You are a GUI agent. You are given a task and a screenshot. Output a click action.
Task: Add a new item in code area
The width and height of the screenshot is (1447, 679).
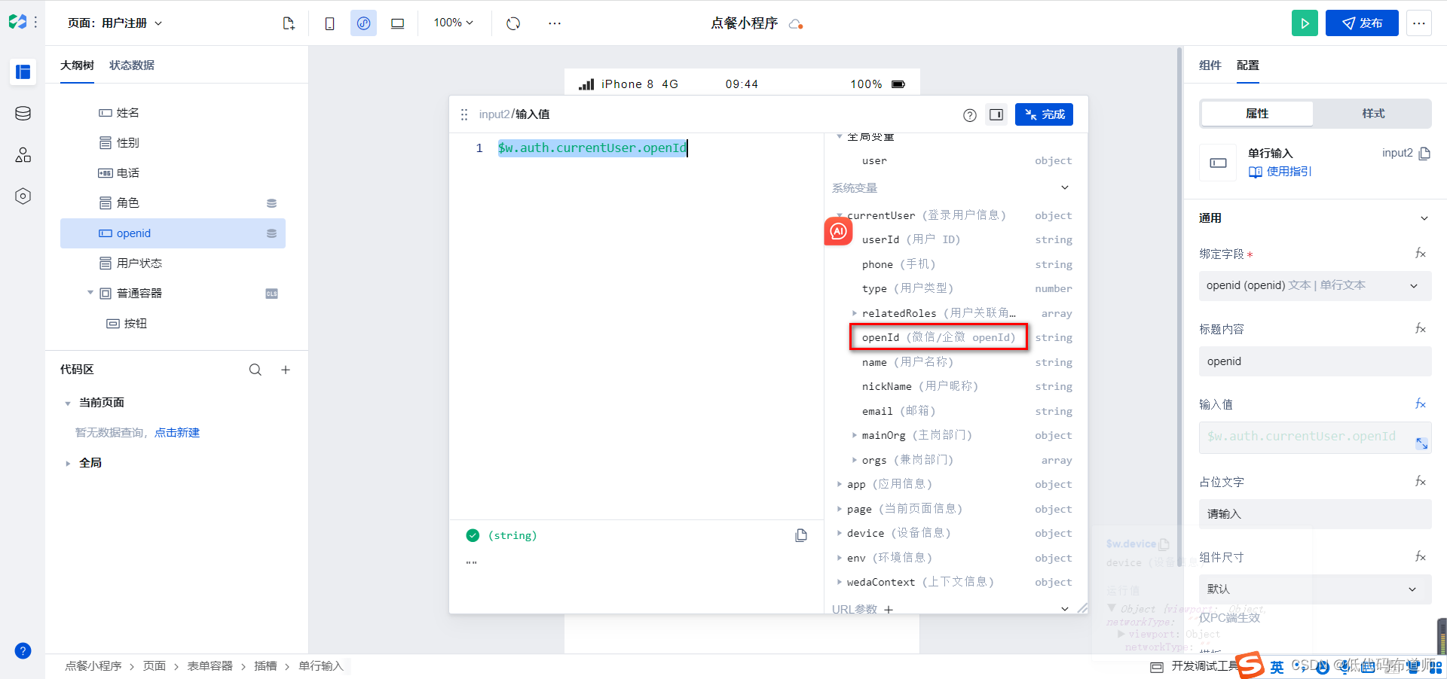[286, 370]
